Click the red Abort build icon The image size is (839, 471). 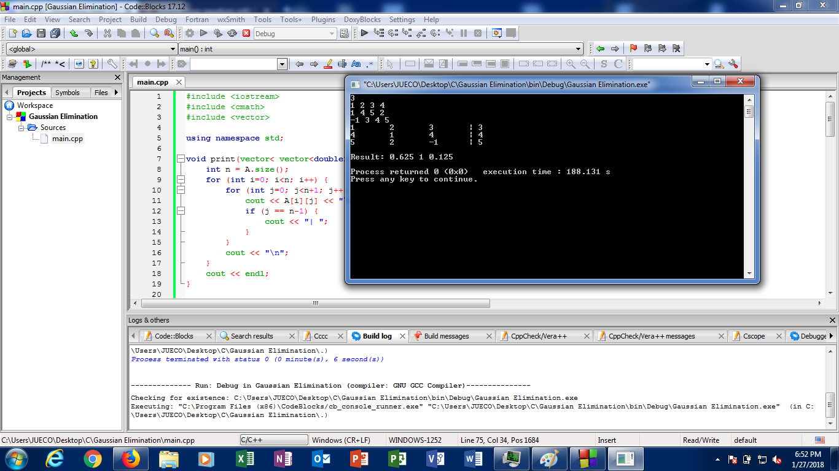click(x=246, y=33)
